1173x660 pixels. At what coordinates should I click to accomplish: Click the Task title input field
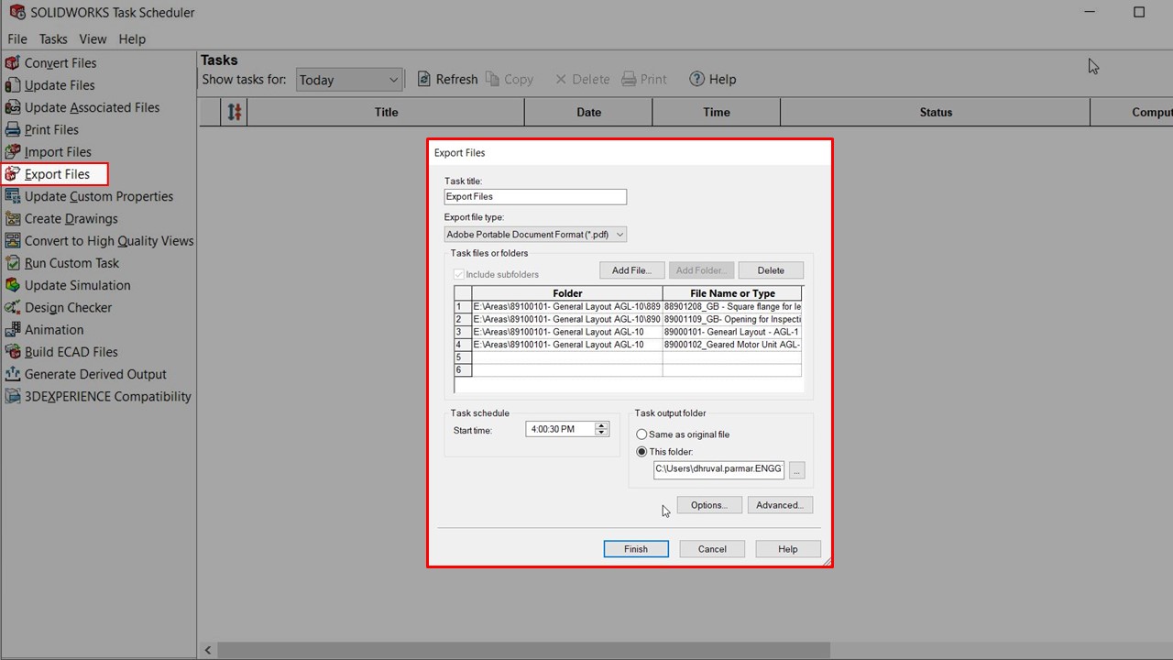tap(535, 197)
